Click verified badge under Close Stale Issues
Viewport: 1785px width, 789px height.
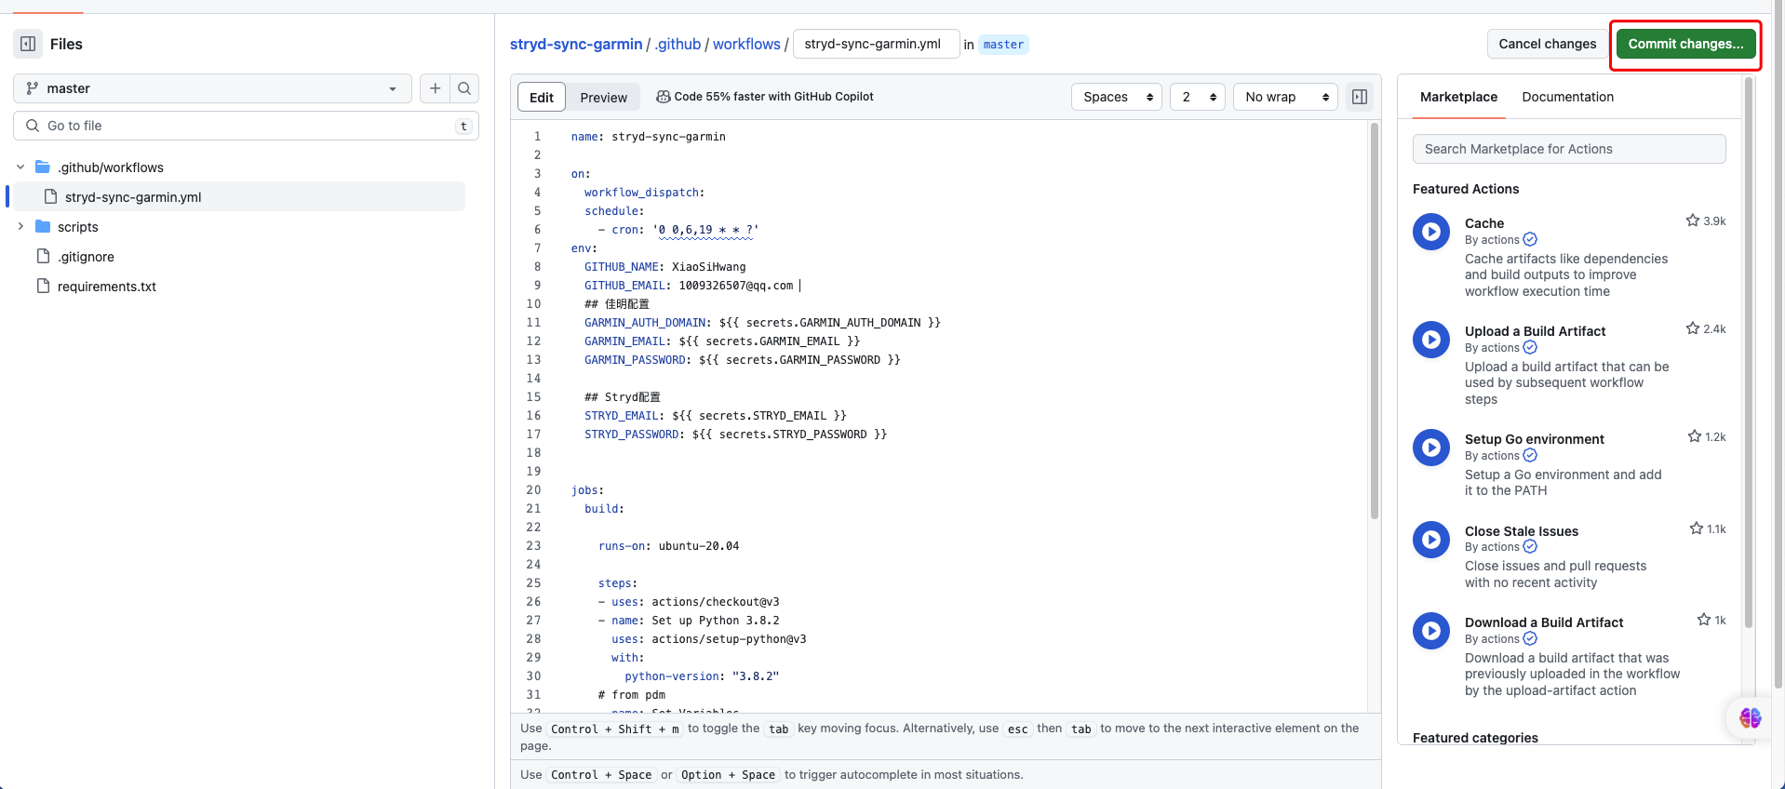click(x=1530, y=547)
